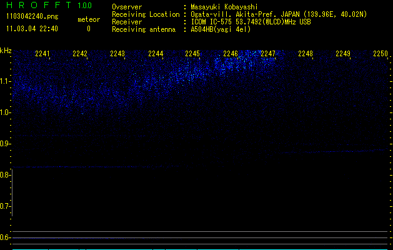Screen dimensions: 393x250
Task: Click the 2249 time marker
Action: click(x=343, y=53)
